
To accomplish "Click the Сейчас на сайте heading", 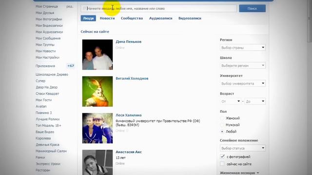I will click(95, 32).
